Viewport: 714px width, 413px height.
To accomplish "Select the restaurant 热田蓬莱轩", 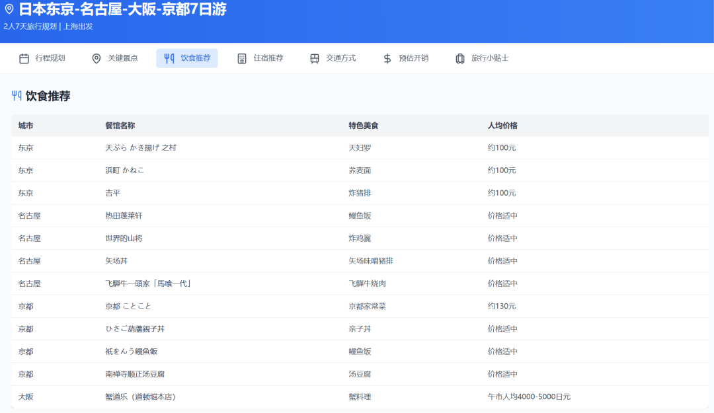I will coord(124,216).
